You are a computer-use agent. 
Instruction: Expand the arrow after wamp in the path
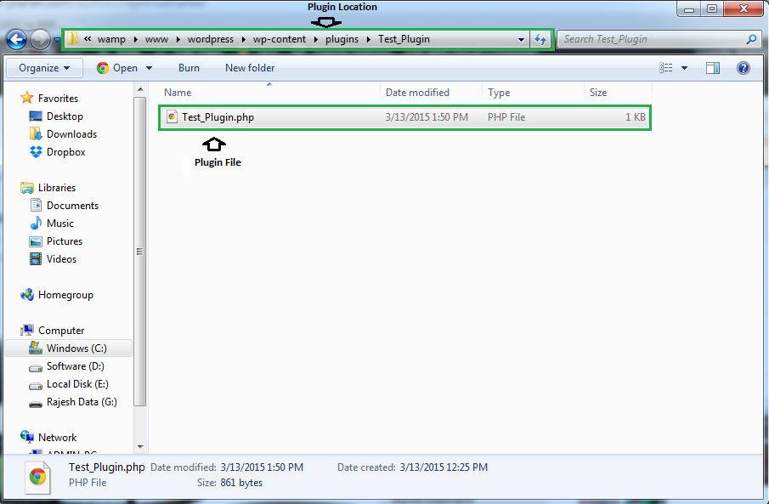135,39
